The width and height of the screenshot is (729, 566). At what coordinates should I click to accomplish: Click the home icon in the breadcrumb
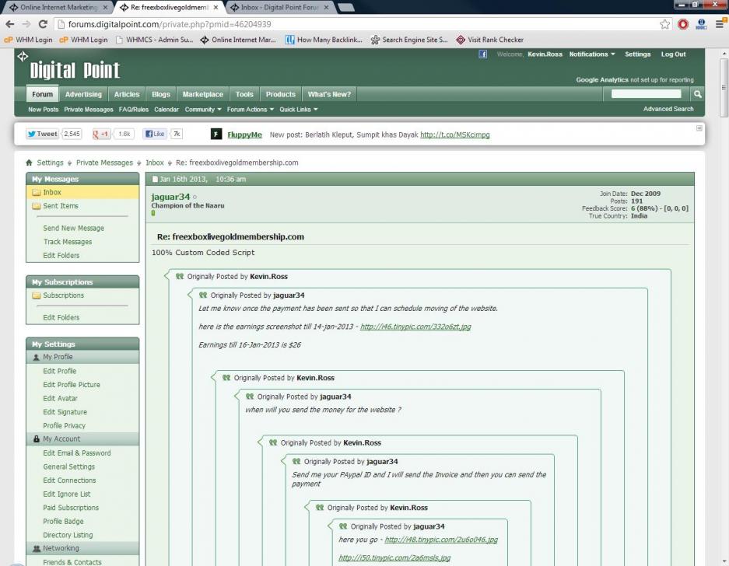29,162
